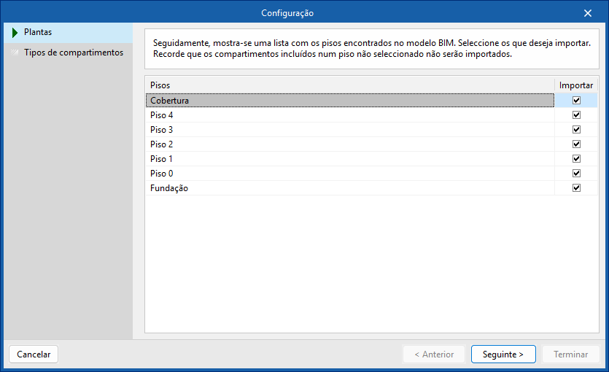Click the Importar column header

(576, 85)
